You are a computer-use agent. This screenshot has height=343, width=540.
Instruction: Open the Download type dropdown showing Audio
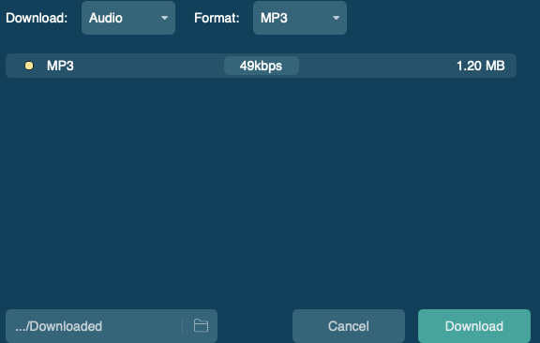pos(128,18)
